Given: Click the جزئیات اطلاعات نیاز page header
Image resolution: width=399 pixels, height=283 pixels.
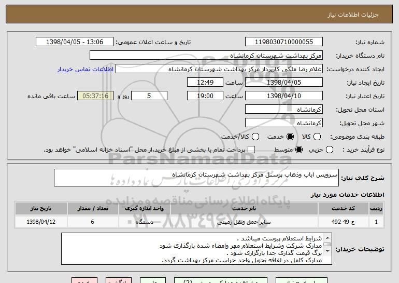Looking at the screenshot, I should click(353, 15).
